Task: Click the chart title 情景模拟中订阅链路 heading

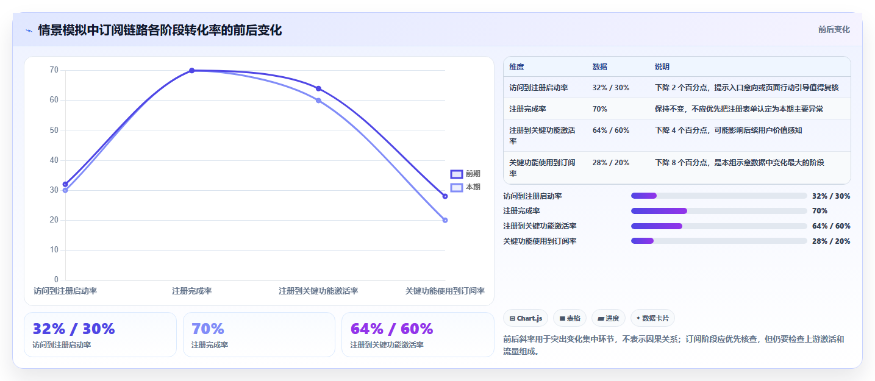Action: (160, 30)
